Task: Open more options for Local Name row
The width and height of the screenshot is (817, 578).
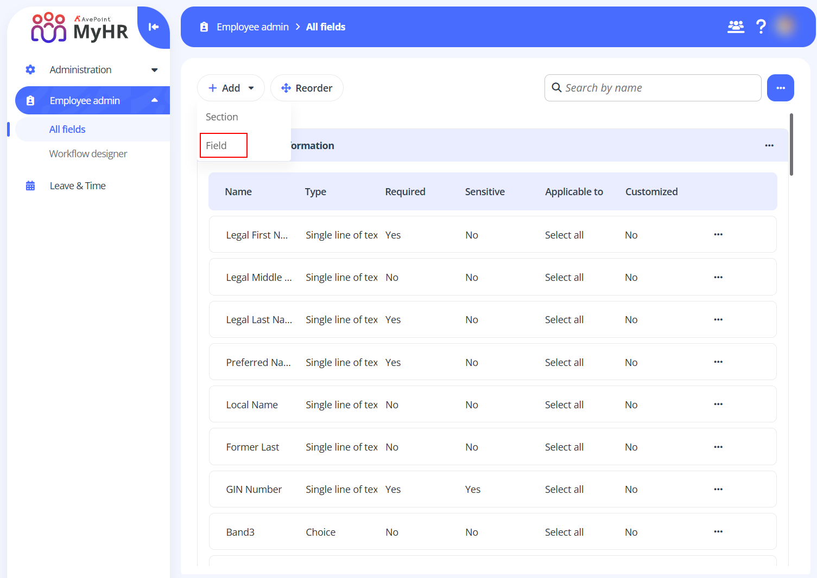Action: [718, 404]
